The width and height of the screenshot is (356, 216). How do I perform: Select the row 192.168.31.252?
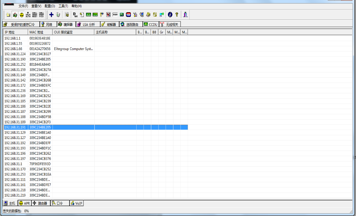[x=95, y=64]
